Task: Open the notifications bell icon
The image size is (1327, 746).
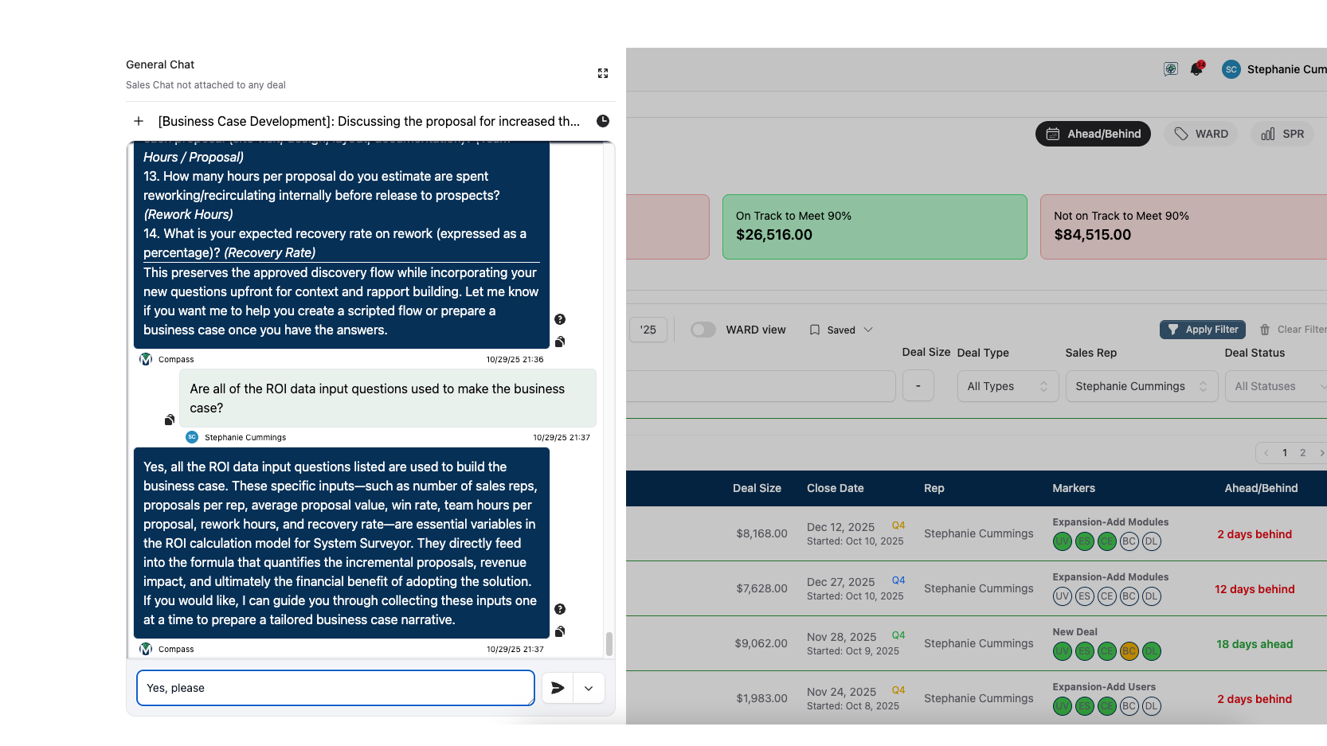Action: pos(1196,69)
